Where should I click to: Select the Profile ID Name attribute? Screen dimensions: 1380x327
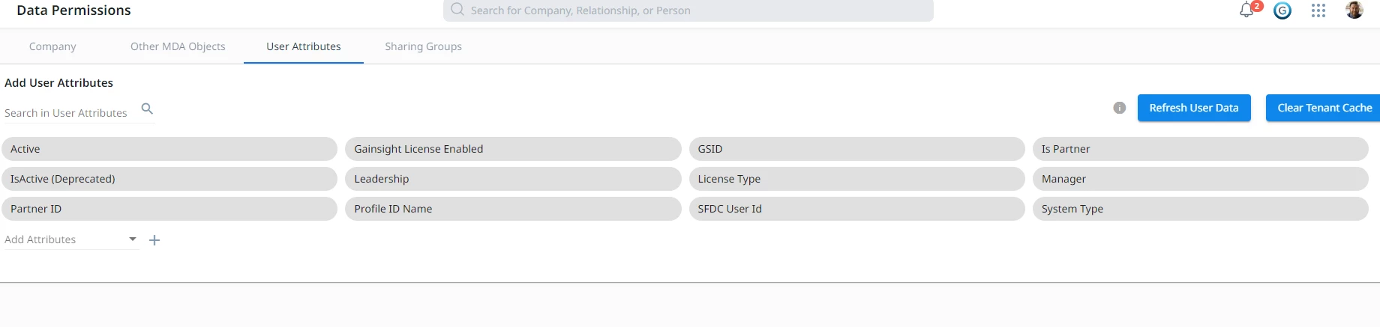513,209
